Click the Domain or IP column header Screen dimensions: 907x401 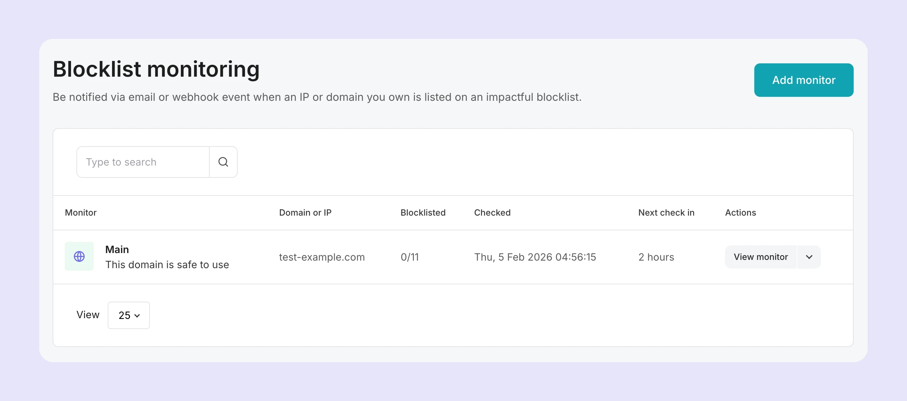click(305, 212)
